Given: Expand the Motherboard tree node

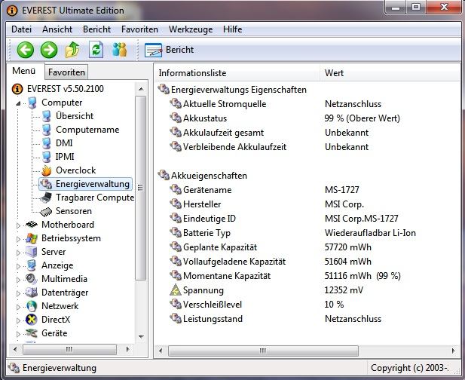Looking at the screenshot, I should tap(18, 225).
